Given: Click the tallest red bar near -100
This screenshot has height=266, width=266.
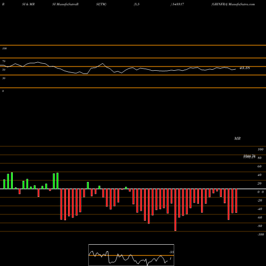Looking at the screenshot, I should click(176, 210).
